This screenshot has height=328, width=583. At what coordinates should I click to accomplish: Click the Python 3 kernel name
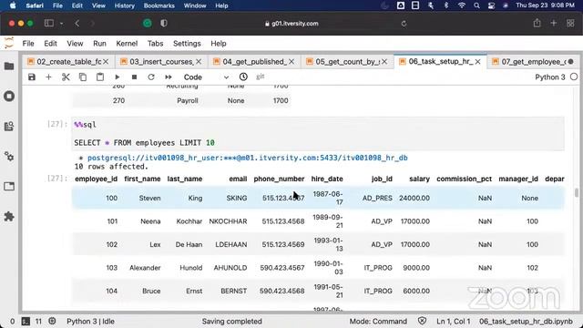click(550, 77)
